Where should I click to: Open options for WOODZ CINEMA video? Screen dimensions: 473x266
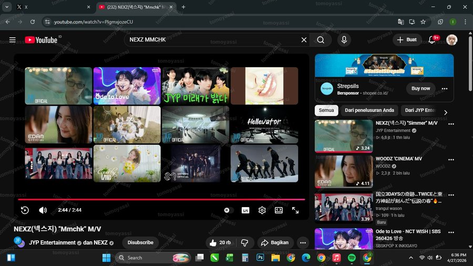point(451,159)
